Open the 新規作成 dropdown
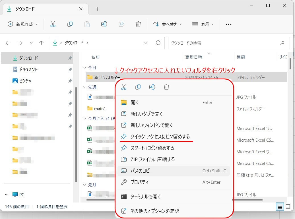The height and width of the screenshot is (219, 295). click(x=22, y=24)
